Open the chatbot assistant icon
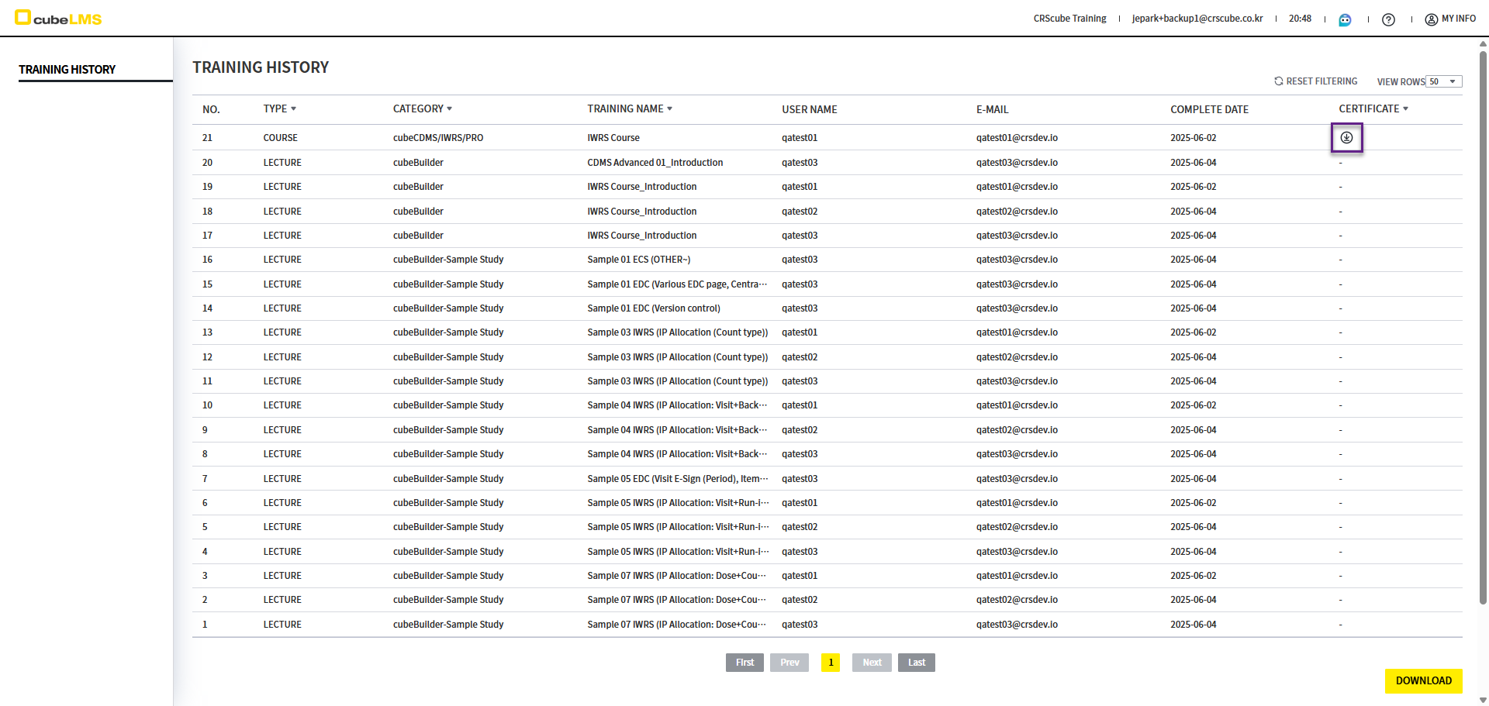 pyautogui.click(x=1345, y=19)
